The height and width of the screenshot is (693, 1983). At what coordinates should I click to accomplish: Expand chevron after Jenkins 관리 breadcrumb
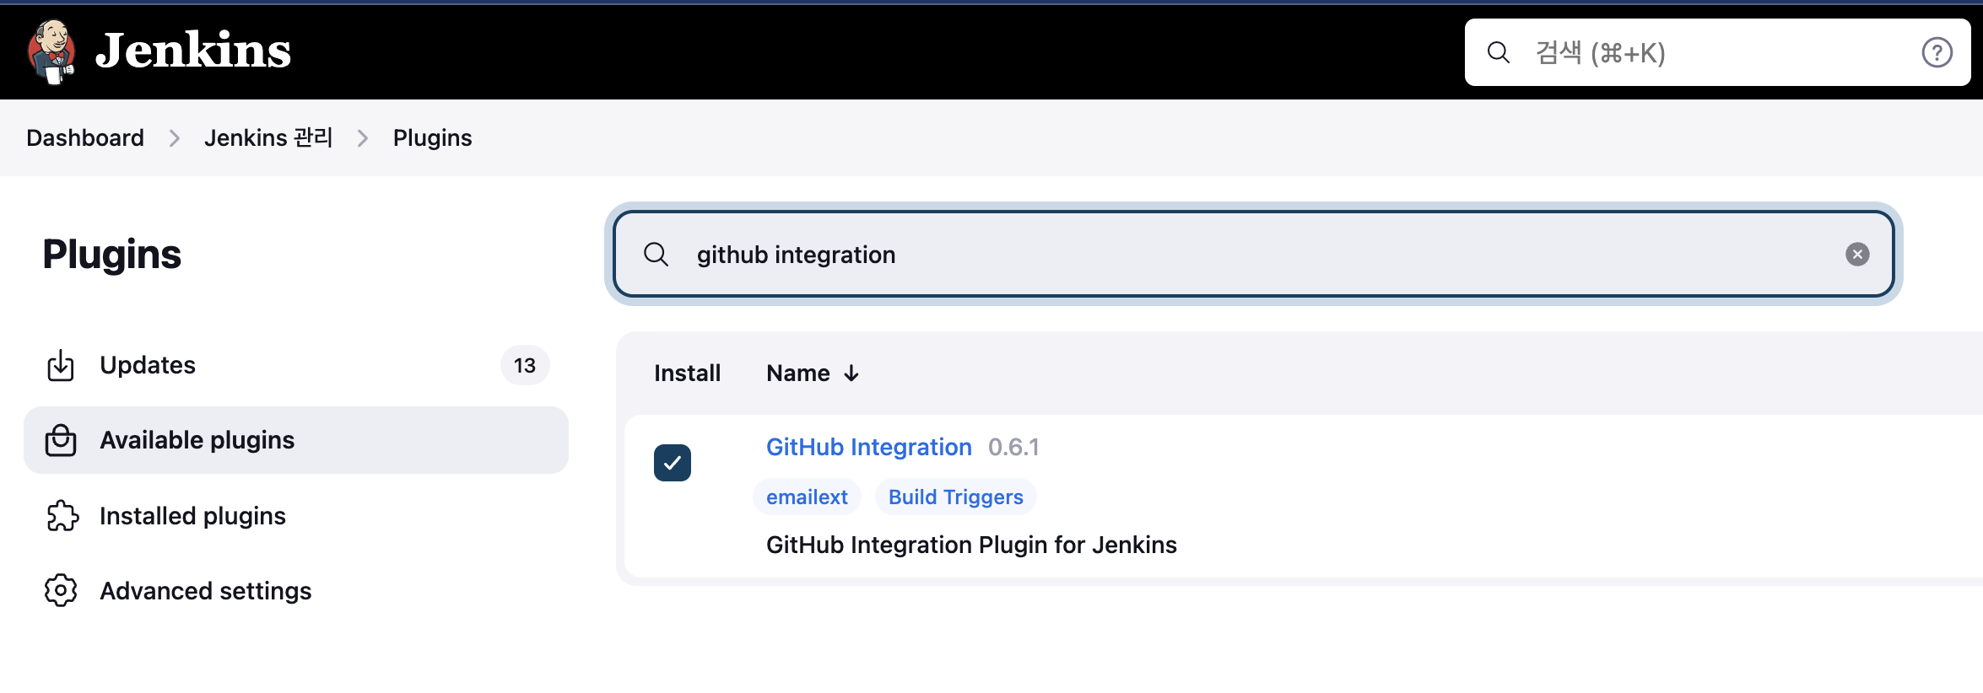[363, 138]
